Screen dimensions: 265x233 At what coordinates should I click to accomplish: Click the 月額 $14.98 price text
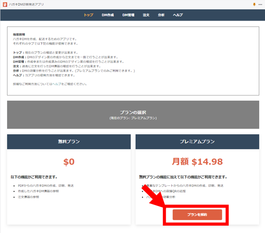tap(197, 162)
